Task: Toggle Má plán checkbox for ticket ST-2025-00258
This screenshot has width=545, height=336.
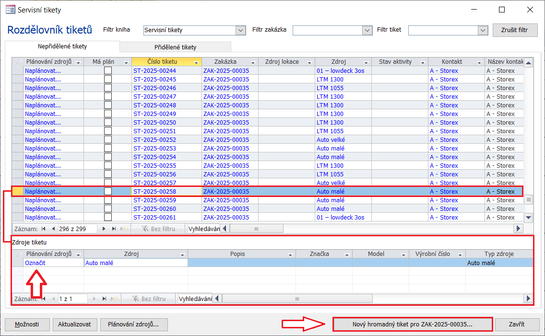Action: pos(108,192)
